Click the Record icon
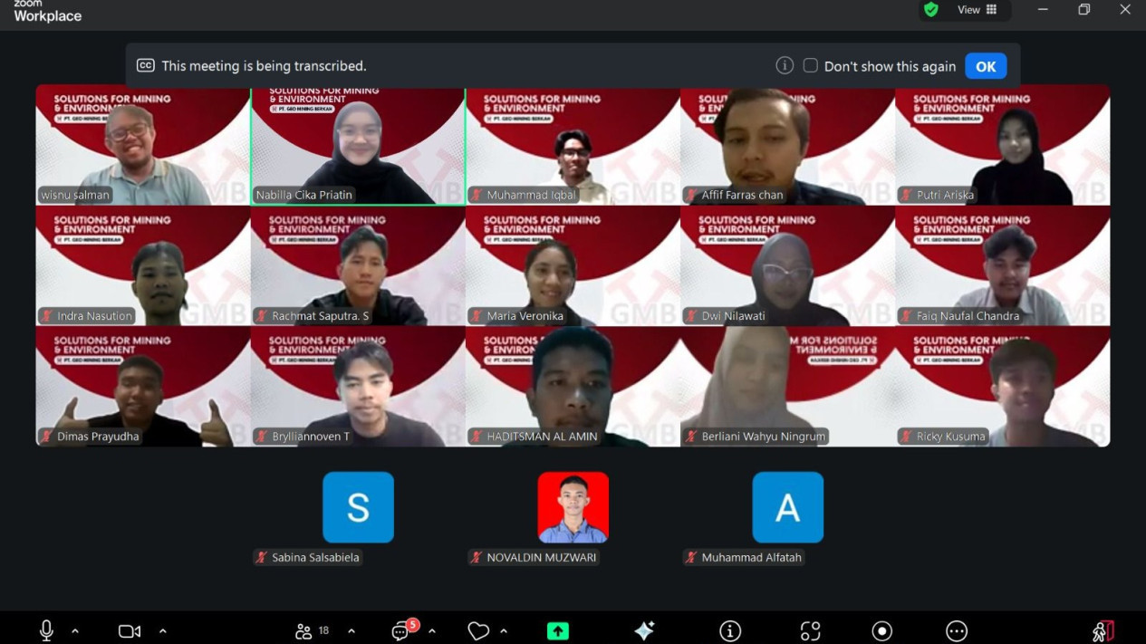This screenshot has height=644, width=1146. (x=881, y=631)
